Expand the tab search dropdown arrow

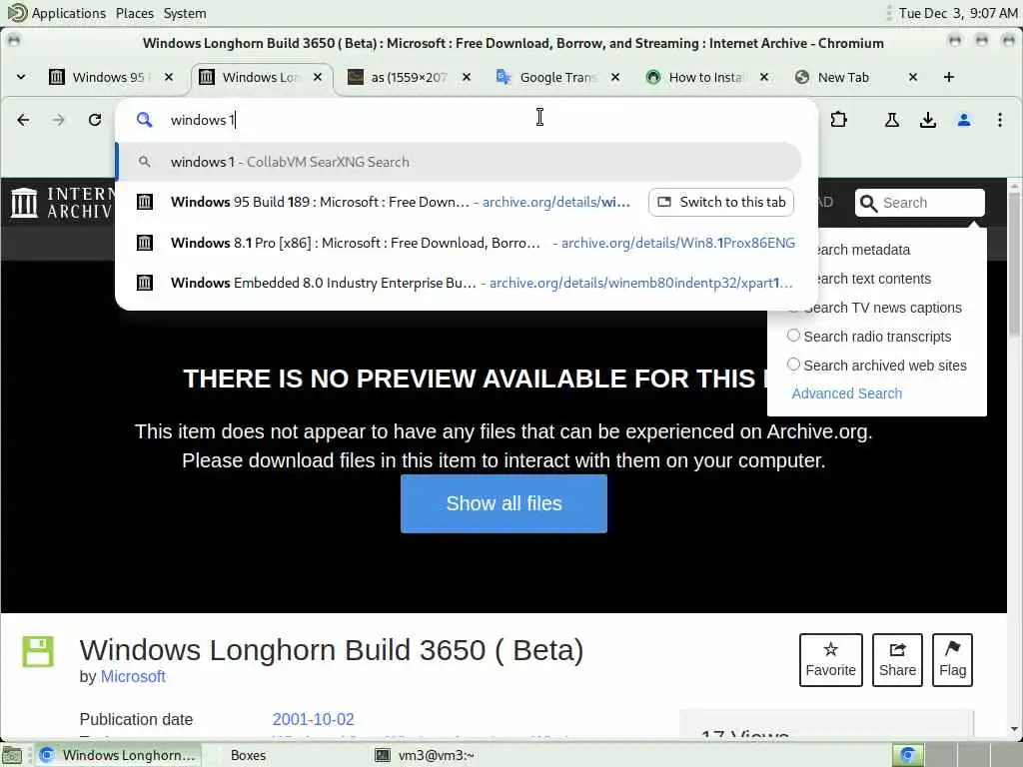(21, 77)
